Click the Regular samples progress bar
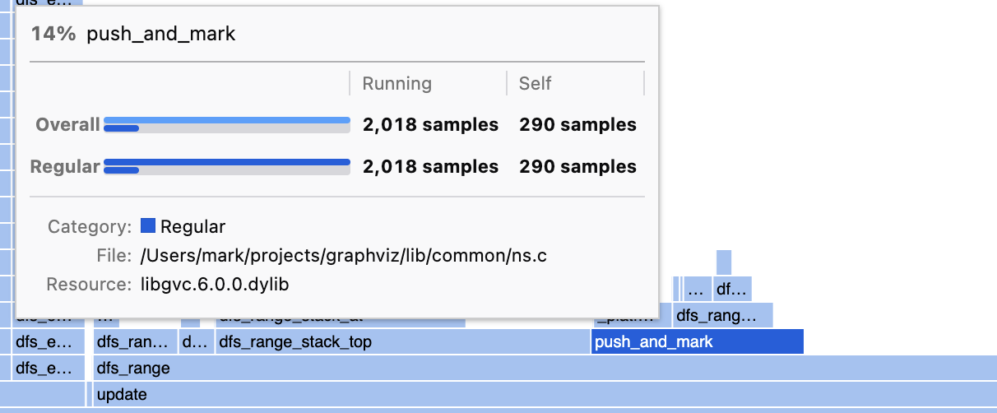997x413 pixels. click(x=227, y=166)
